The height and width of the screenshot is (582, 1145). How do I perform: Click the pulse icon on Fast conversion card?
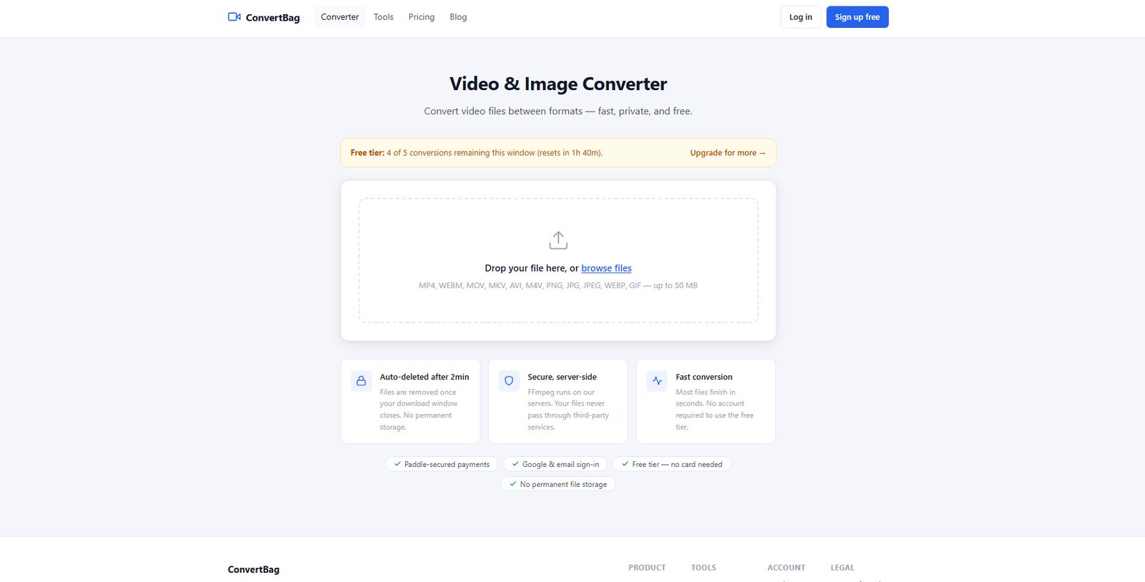[657, 381]
